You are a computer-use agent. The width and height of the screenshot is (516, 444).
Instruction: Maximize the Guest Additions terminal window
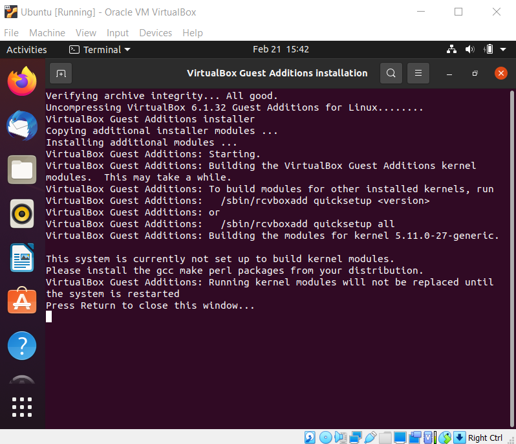(x=475, y=73)
